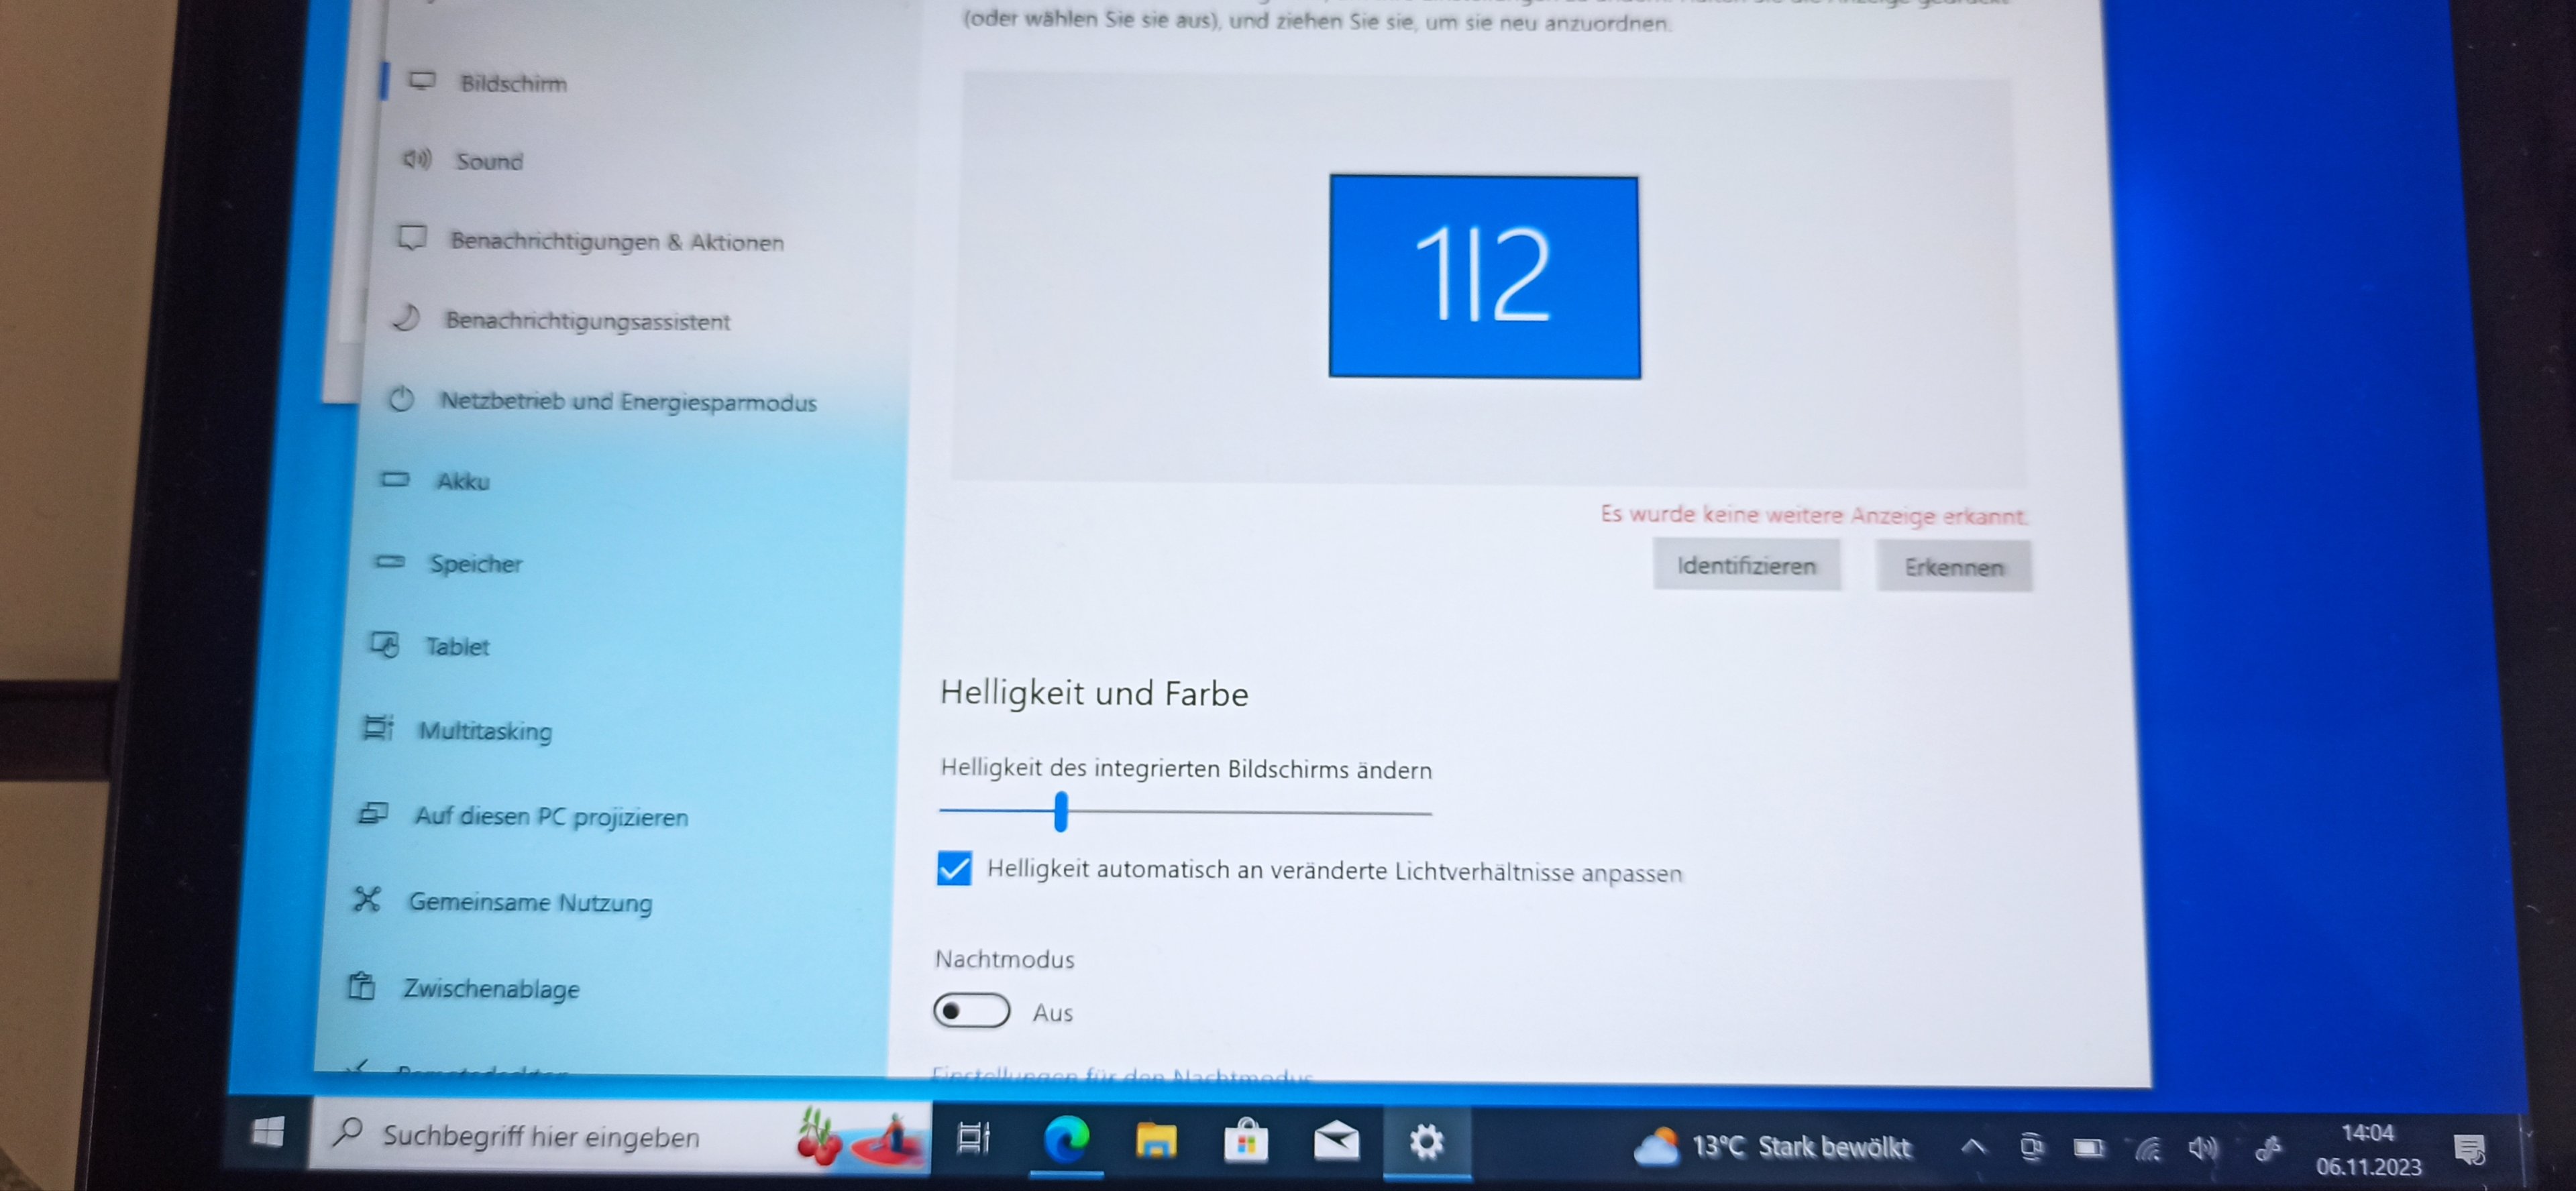2576x1191 pixels.
Task: Uncheck automatic brightness adjustment checkbox
Action: (x=954, y=868)
